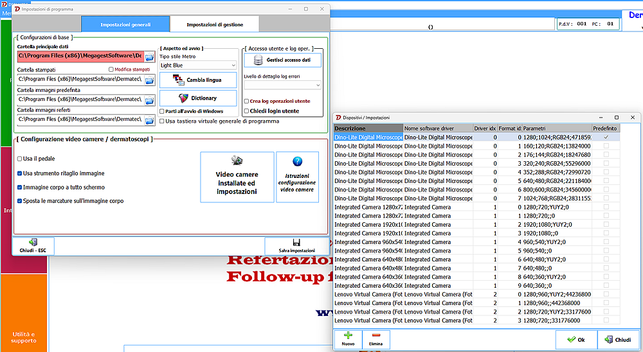Screen dimensions: 643x352
Task: Open Istruzioni configurazione video camere
Action: point(297,177)
